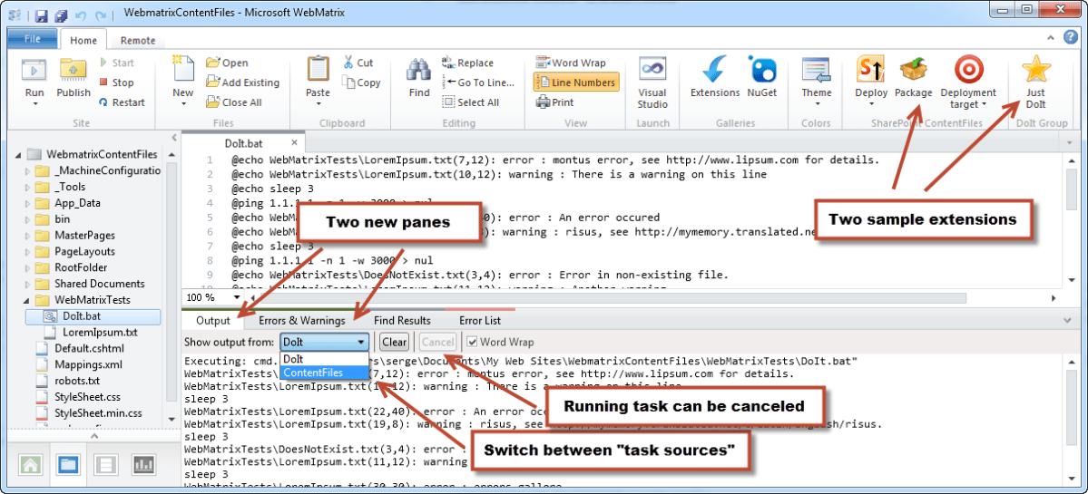This screenshot has height=494, width=1088.
Task: Uncheck Word Wrap in Output pane
Action: 472,342
